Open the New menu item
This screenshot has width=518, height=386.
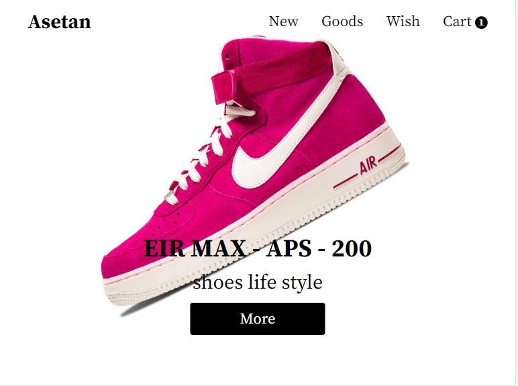(283, 21)
